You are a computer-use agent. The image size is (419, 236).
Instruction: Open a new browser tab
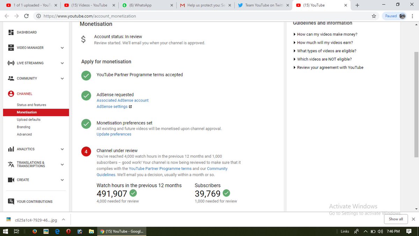click(357, 5)
